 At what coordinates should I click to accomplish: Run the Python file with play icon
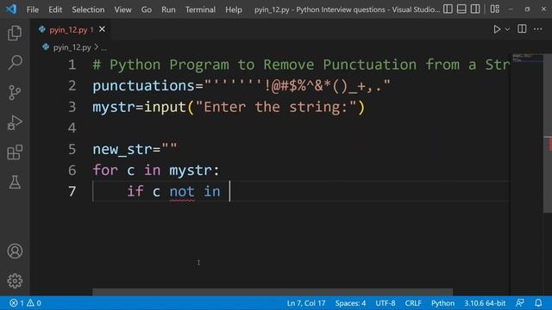pos(497,29)
